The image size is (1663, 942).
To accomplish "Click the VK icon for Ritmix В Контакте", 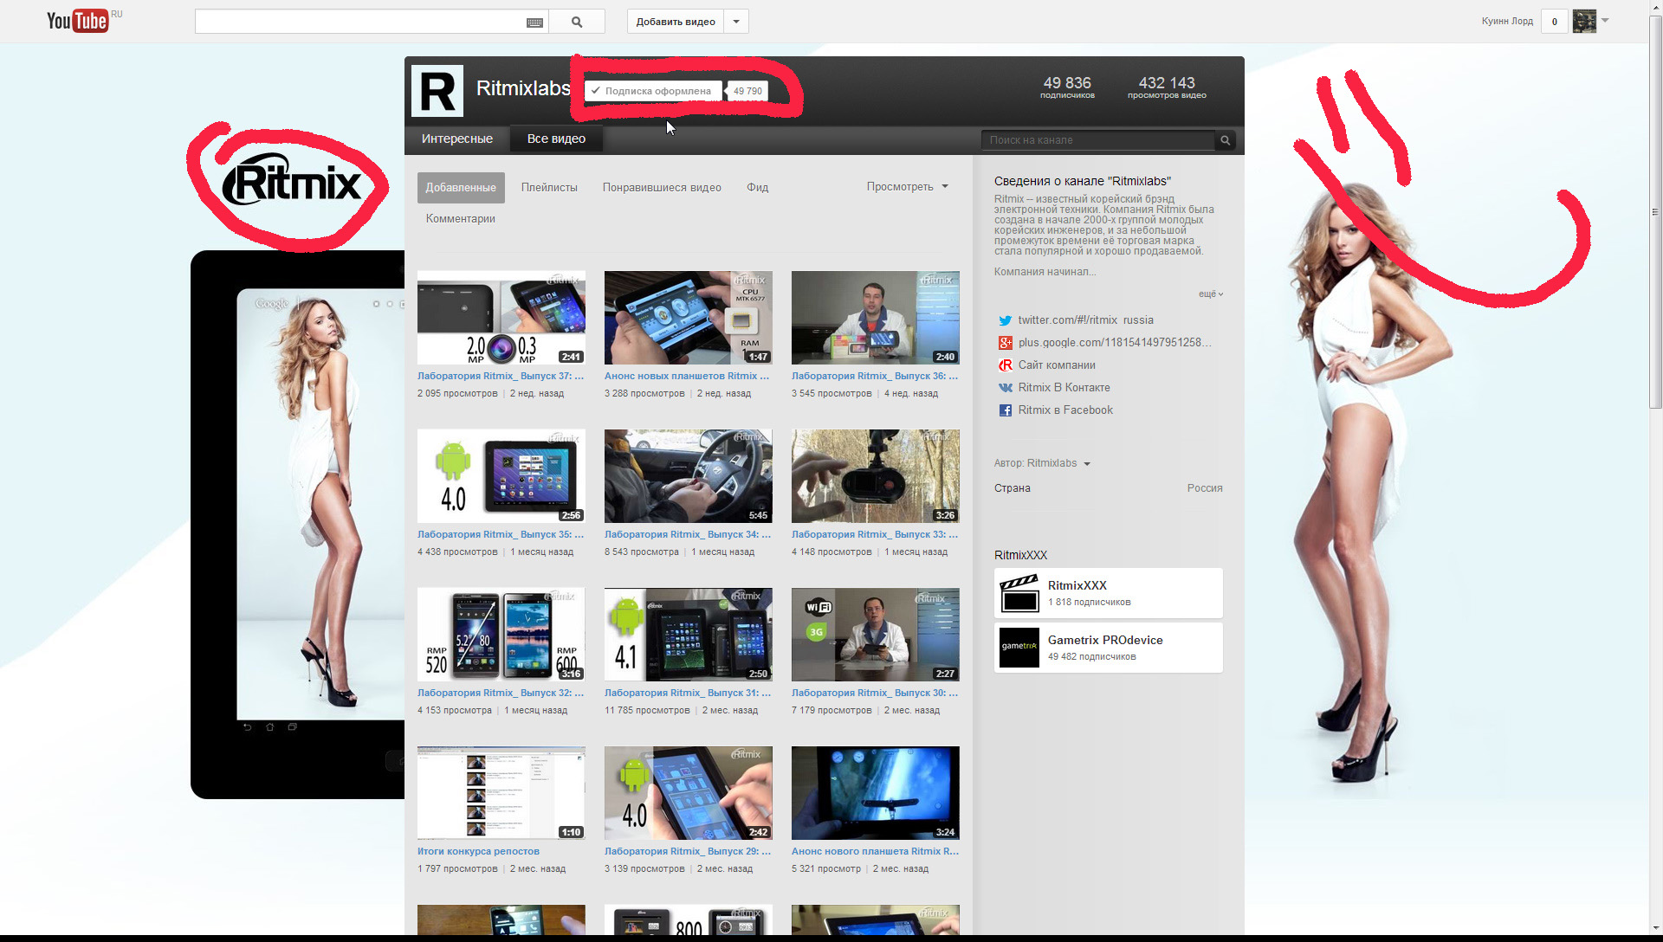I will (1005, 388).
